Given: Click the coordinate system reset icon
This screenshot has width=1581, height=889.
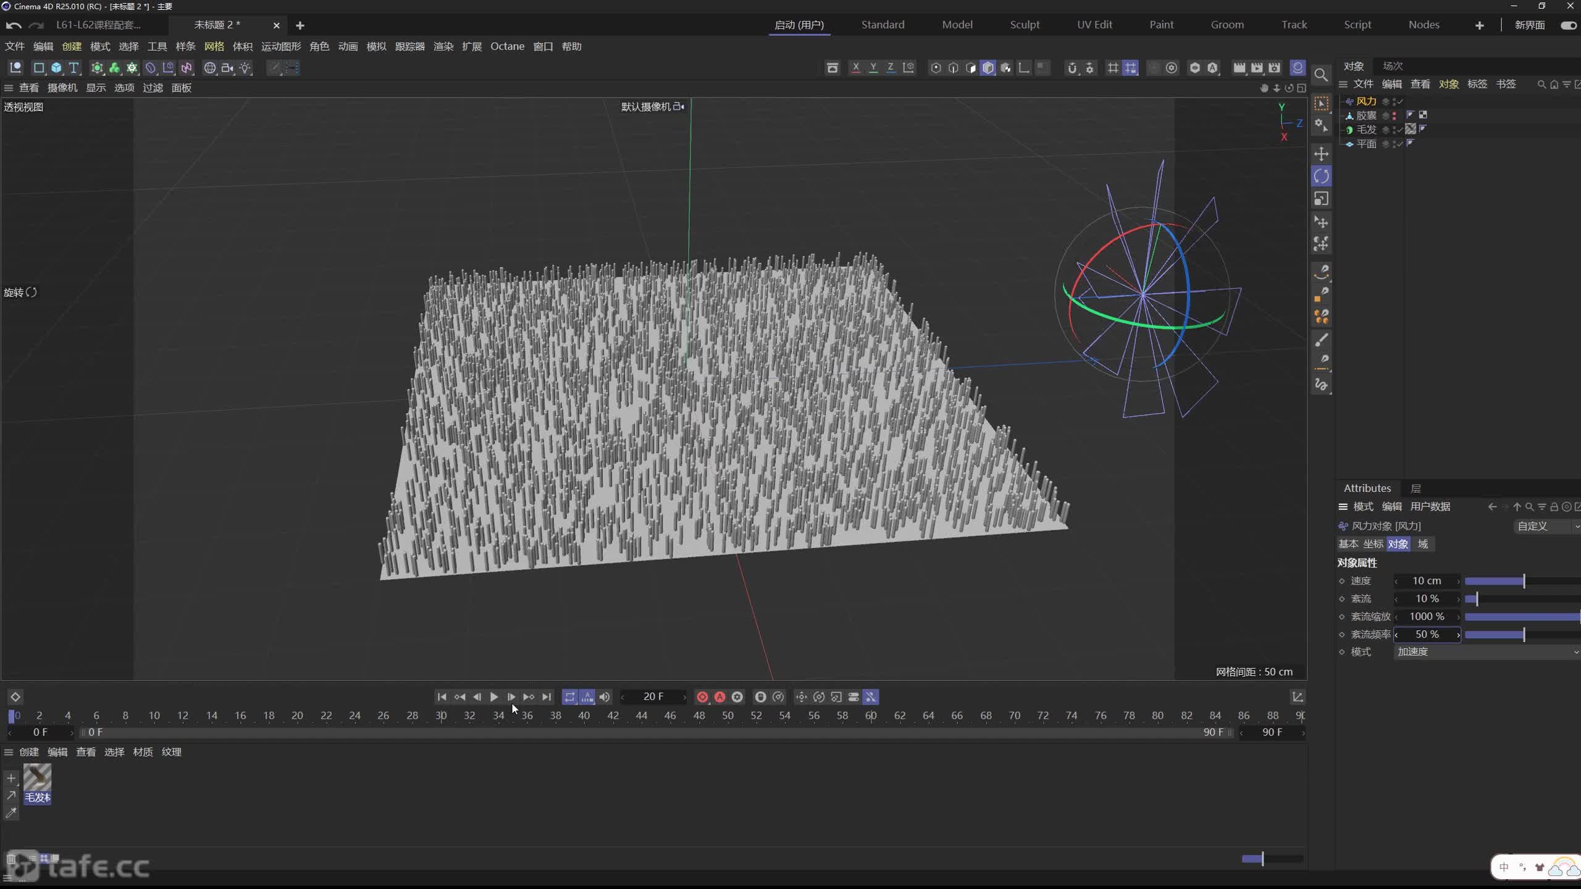Looking at the screenshot, I should pos(908,68).
